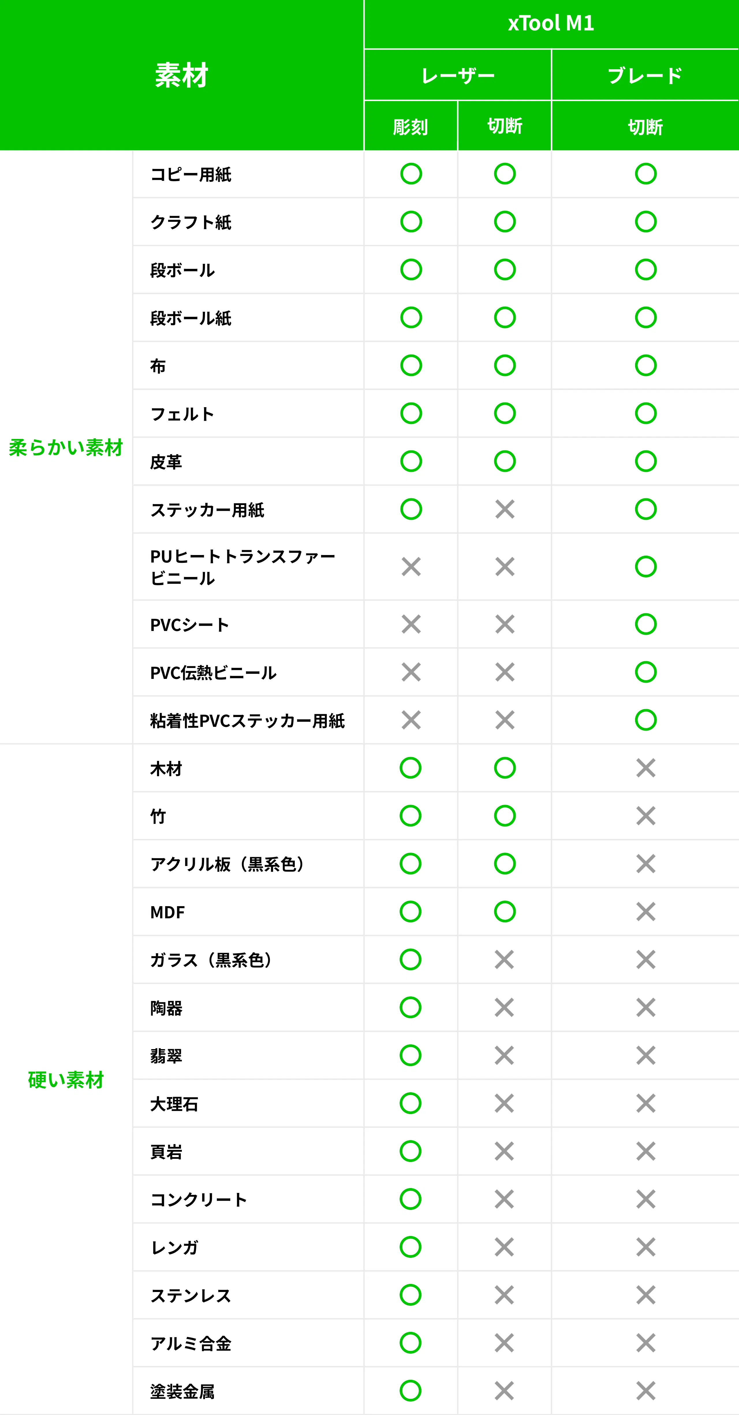Click the xTool M1 header title

tap(551, 24)
